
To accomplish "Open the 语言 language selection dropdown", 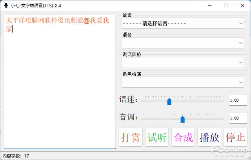I will [183, 23].
